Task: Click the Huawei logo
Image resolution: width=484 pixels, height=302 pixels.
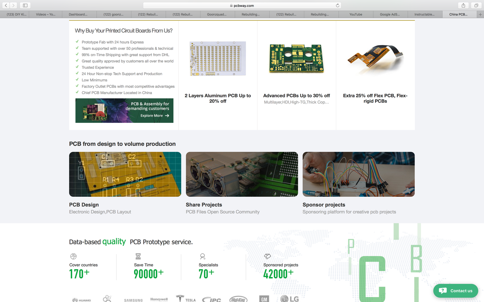Action: 82,300
